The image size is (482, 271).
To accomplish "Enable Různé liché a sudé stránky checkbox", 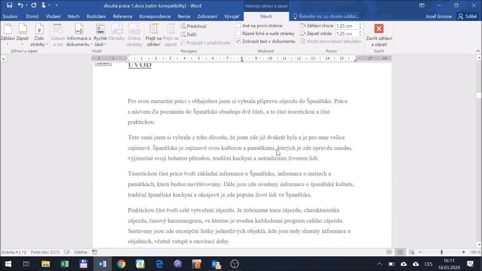I will pyautogui.click(x=238, y=33).
